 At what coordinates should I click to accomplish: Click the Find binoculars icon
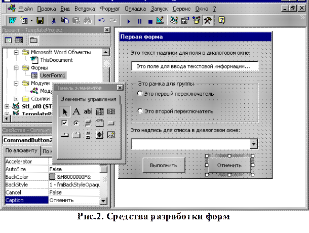[x=87, y=20]
